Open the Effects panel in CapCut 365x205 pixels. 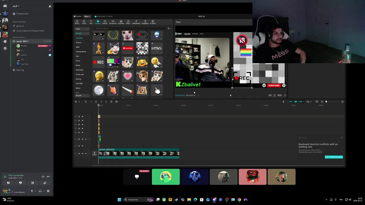point(105,22)
